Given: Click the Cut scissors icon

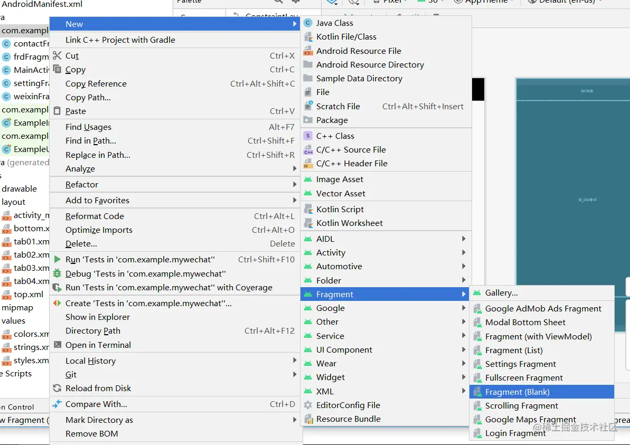Looking at the screenshot, I should click(x=57, y=55).
